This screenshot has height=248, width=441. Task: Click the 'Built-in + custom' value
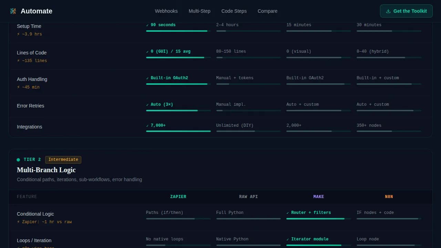click(x=378, y=78)
